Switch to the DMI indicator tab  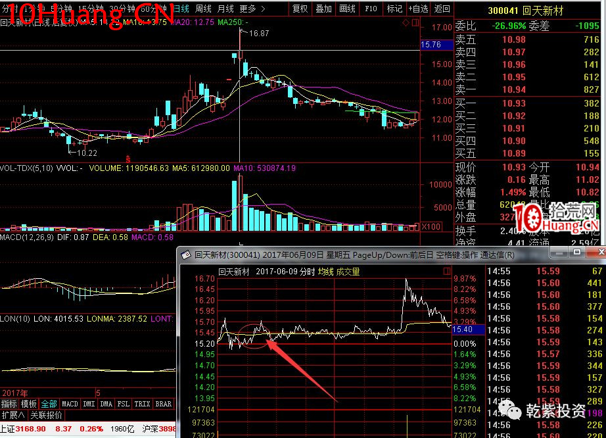click(89, 404)
